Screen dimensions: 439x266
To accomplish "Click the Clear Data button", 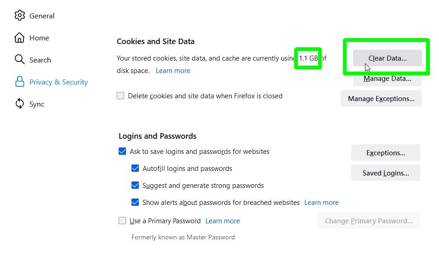I will [x=387, y=57].
